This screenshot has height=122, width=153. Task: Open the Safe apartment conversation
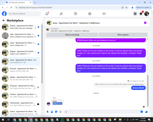point(21,36)
